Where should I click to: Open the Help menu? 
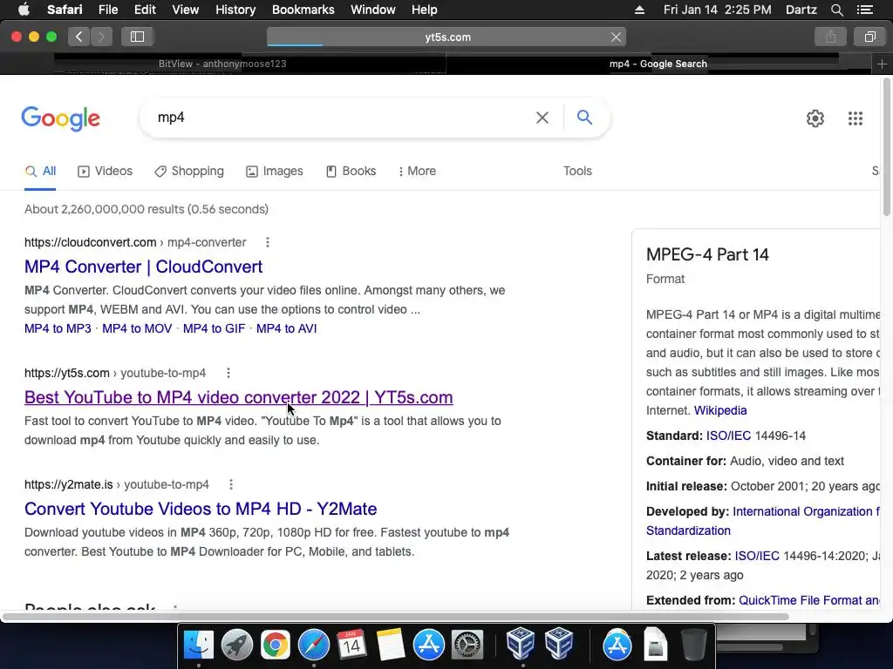pyautogui.click(x=425, y=10)
